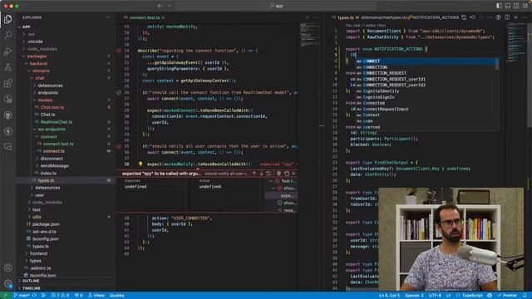Go to next test failure arrow

261,174
